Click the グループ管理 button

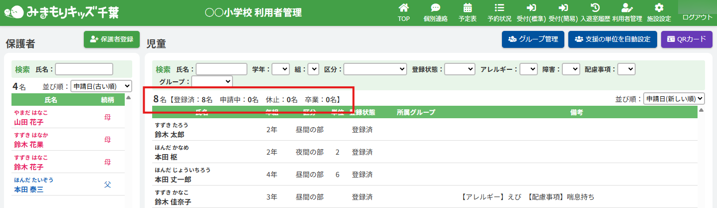tap(533, 39)
